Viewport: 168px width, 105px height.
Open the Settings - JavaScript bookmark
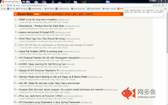coord(110,9)
